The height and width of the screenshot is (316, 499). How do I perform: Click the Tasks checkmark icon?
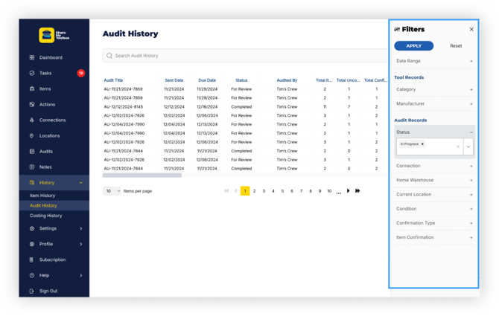32,73
